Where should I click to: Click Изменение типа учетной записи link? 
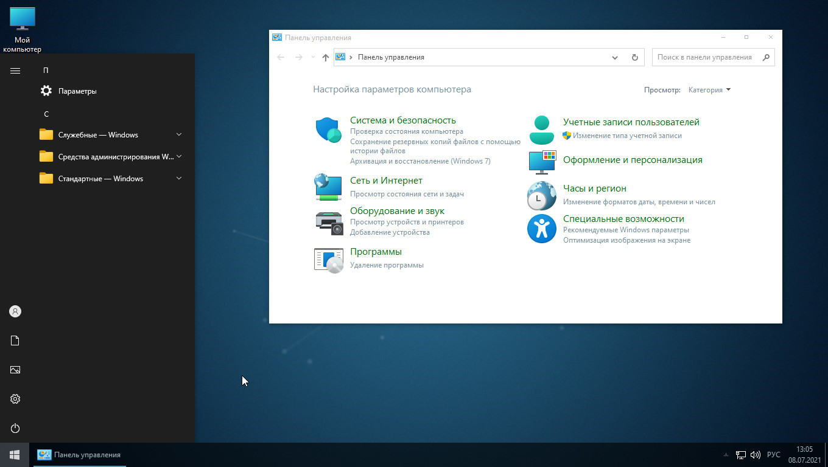[627, 136]
